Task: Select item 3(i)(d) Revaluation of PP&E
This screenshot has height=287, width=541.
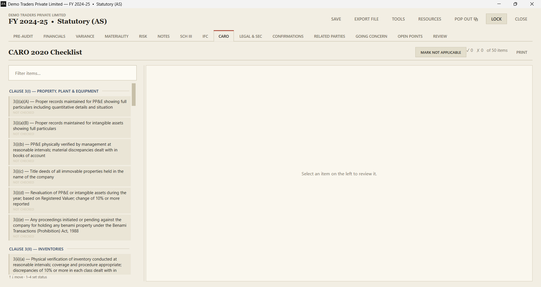Action: coord(70,200)
